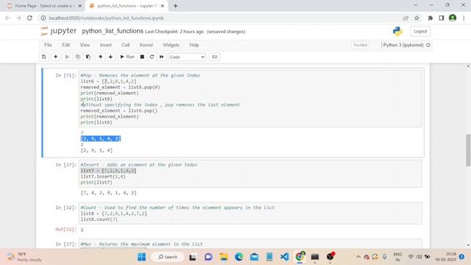This screenshot has width=471, height=265.
Task: Click the Jupyter logo
Action: 59,31
